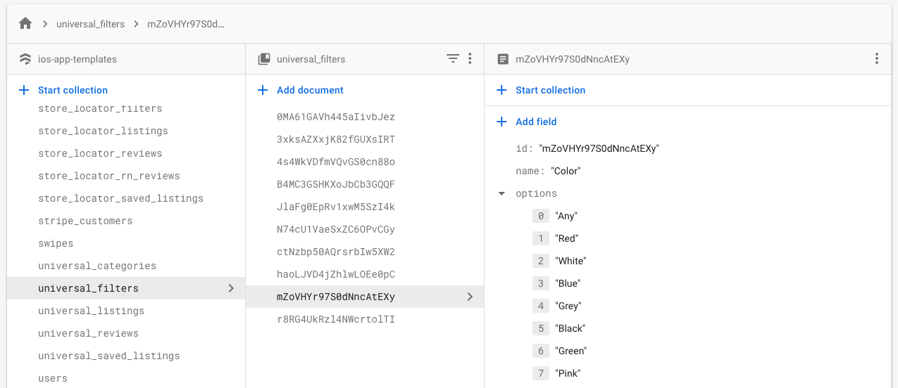This screenshot has width=898, height=388.
Task: Collapse the options array field
Action: [501, 193]
